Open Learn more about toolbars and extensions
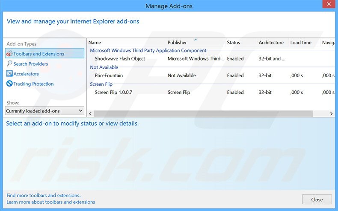This screenshot has width=338, height=211. click(x=50, y=202)
